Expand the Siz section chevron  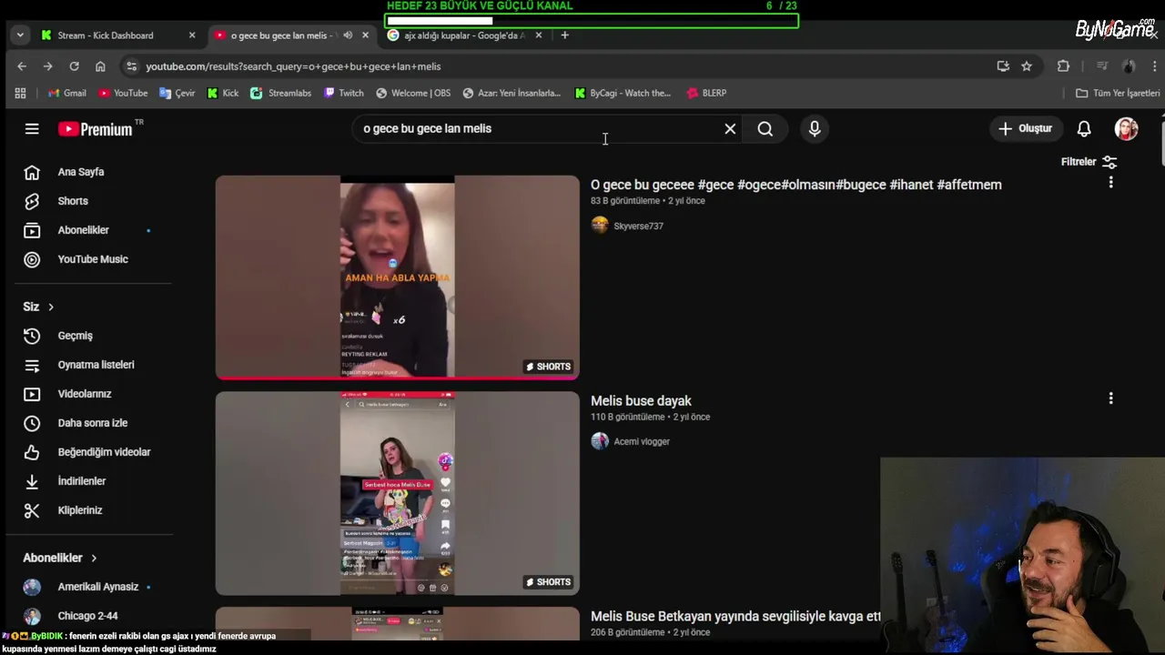51,307
